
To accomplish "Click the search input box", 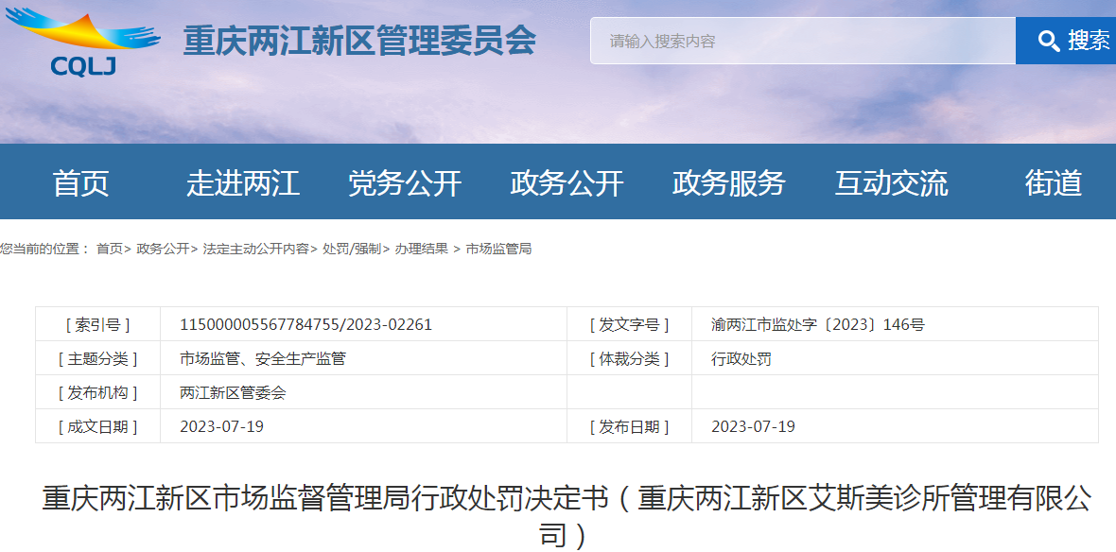I will [x=802, y=41].
